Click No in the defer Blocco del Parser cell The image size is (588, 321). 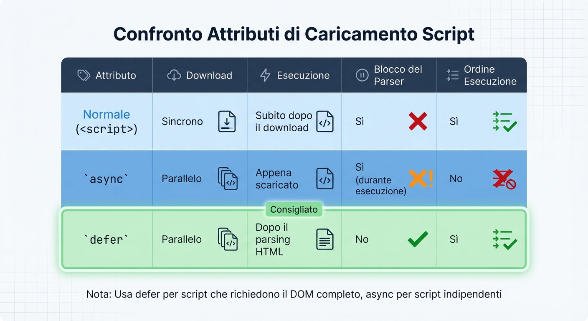362,239
